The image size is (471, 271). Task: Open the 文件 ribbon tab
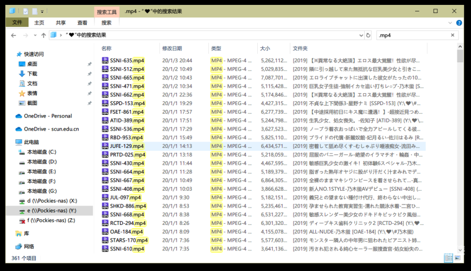17,23
